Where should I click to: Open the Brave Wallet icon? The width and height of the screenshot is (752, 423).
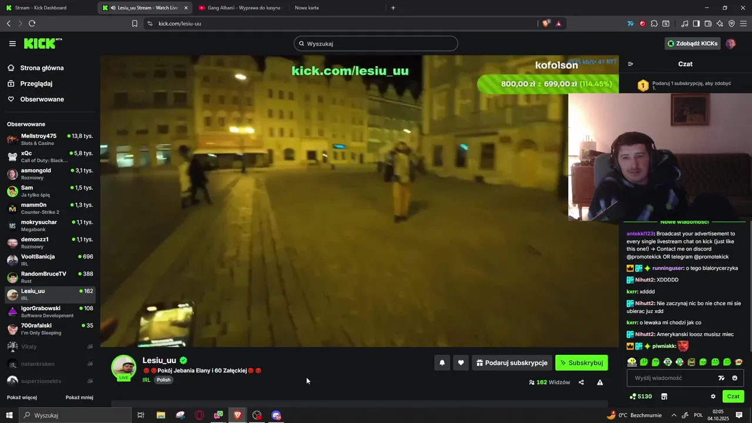708,23
